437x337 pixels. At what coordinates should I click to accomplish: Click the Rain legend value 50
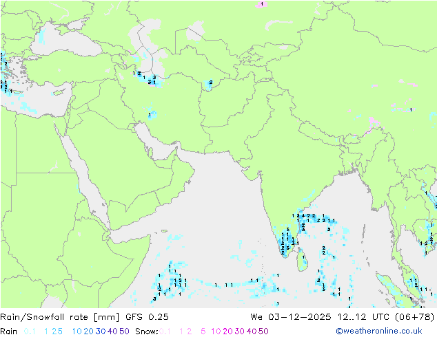tap(124, 331)
